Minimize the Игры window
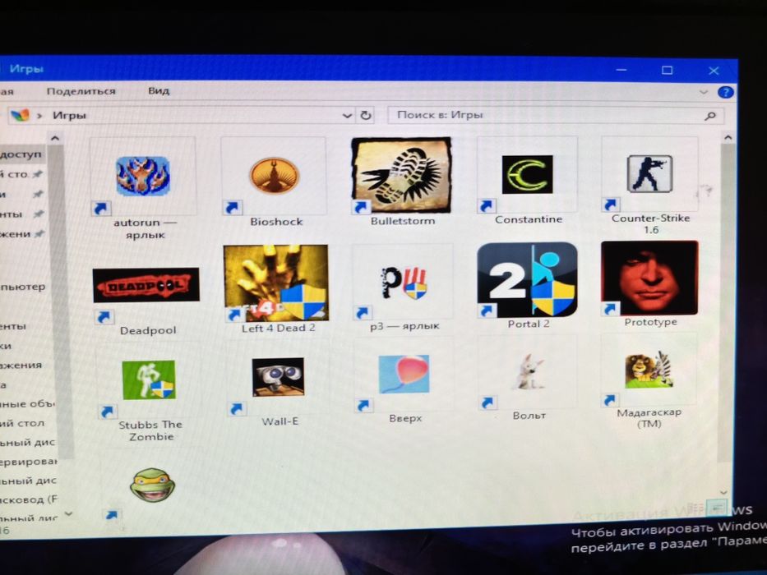767x575 pixels. (621, 71)
